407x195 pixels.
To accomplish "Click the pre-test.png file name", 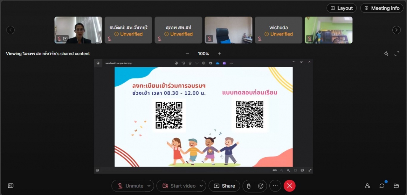I will (x=119, y=63).
